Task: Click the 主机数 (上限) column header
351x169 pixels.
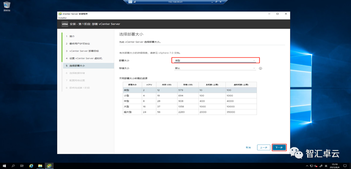Action: [212, 85]
